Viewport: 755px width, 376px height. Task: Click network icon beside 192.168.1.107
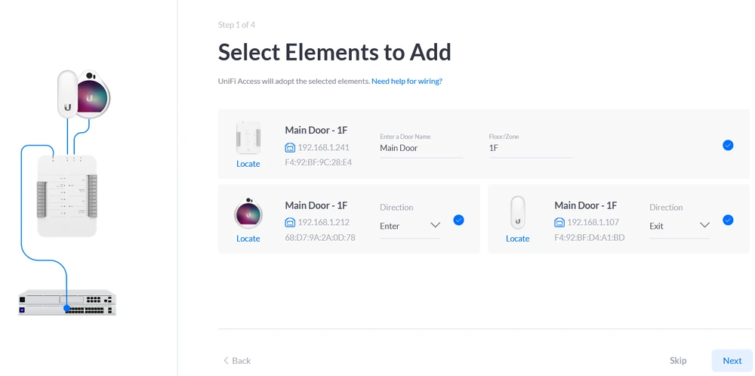pyautogui.click(x=559, y=223)
